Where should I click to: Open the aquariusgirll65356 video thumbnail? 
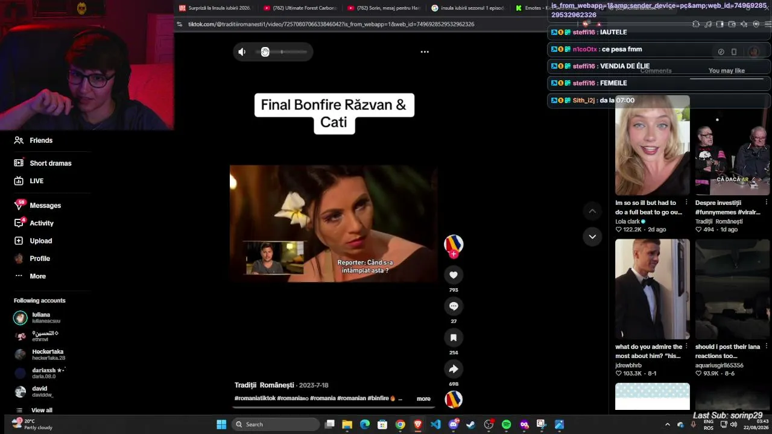point(732,289)
